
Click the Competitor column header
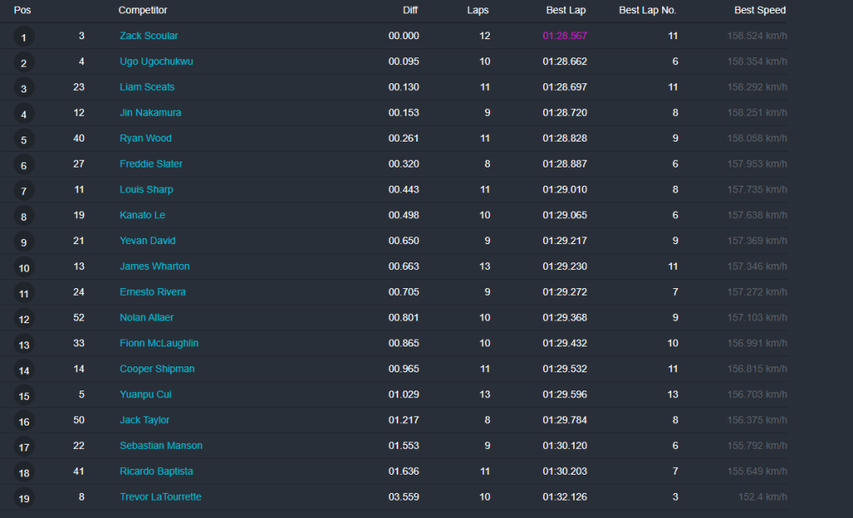pos(142,11)
